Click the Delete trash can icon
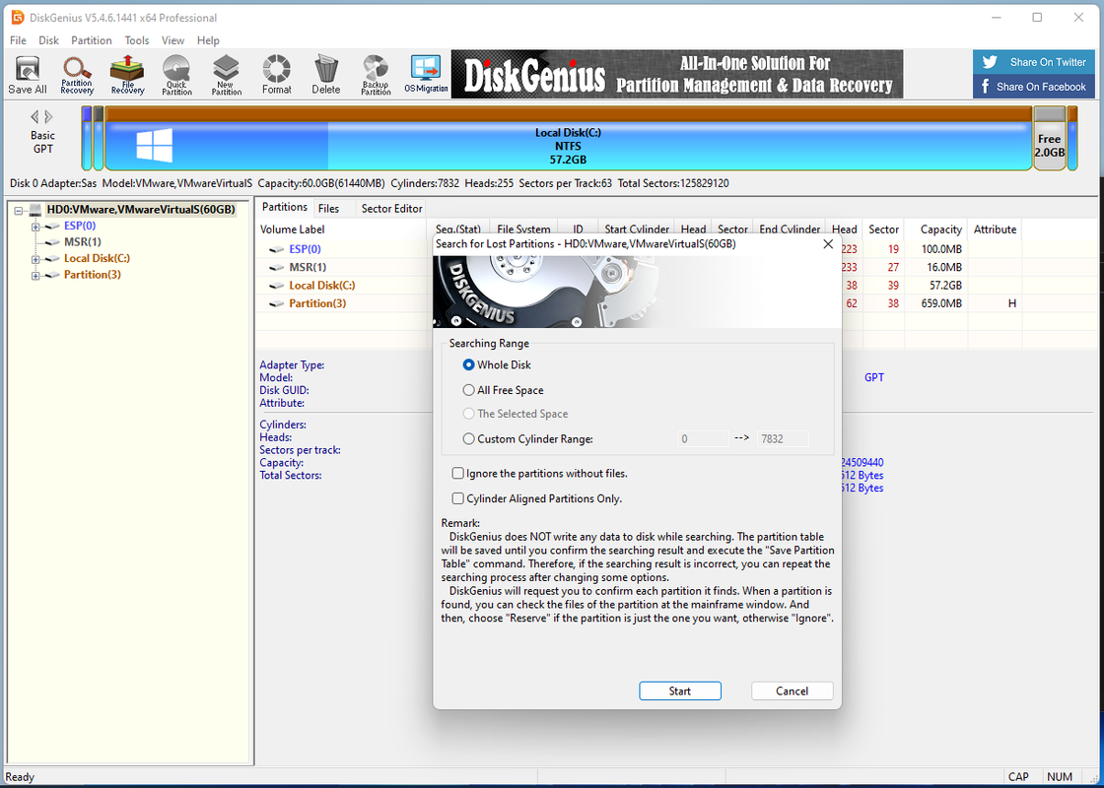 (326, 74)
